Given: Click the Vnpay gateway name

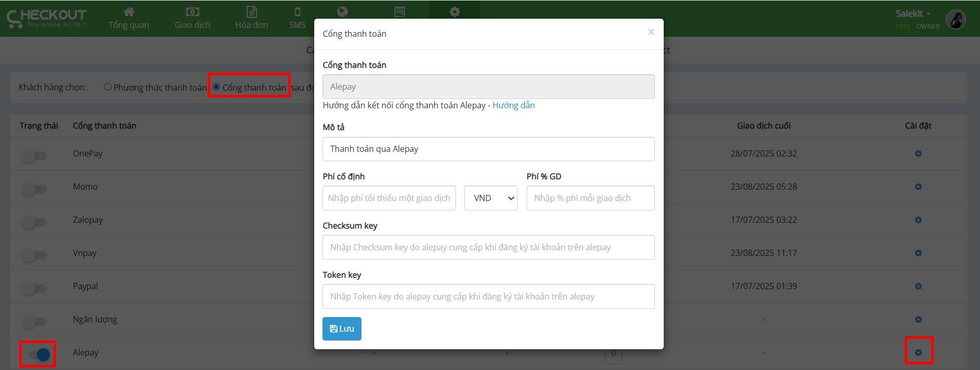Looking at the screenshot, I should (85, 253).
